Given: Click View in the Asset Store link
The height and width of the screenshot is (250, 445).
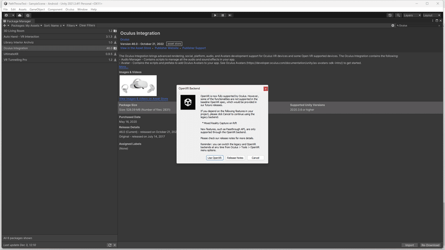Looking at the screenshot, I should (x=136, y=48).
